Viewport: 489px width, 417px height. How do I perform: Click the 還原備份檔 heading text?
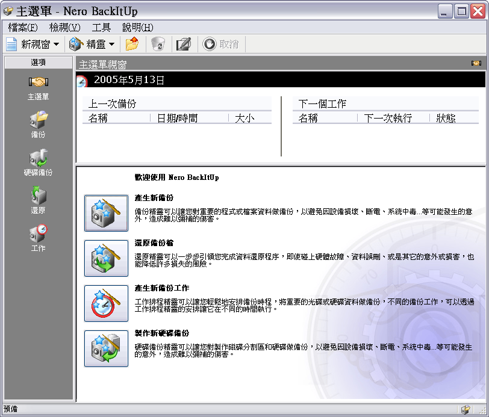[154, 242]
